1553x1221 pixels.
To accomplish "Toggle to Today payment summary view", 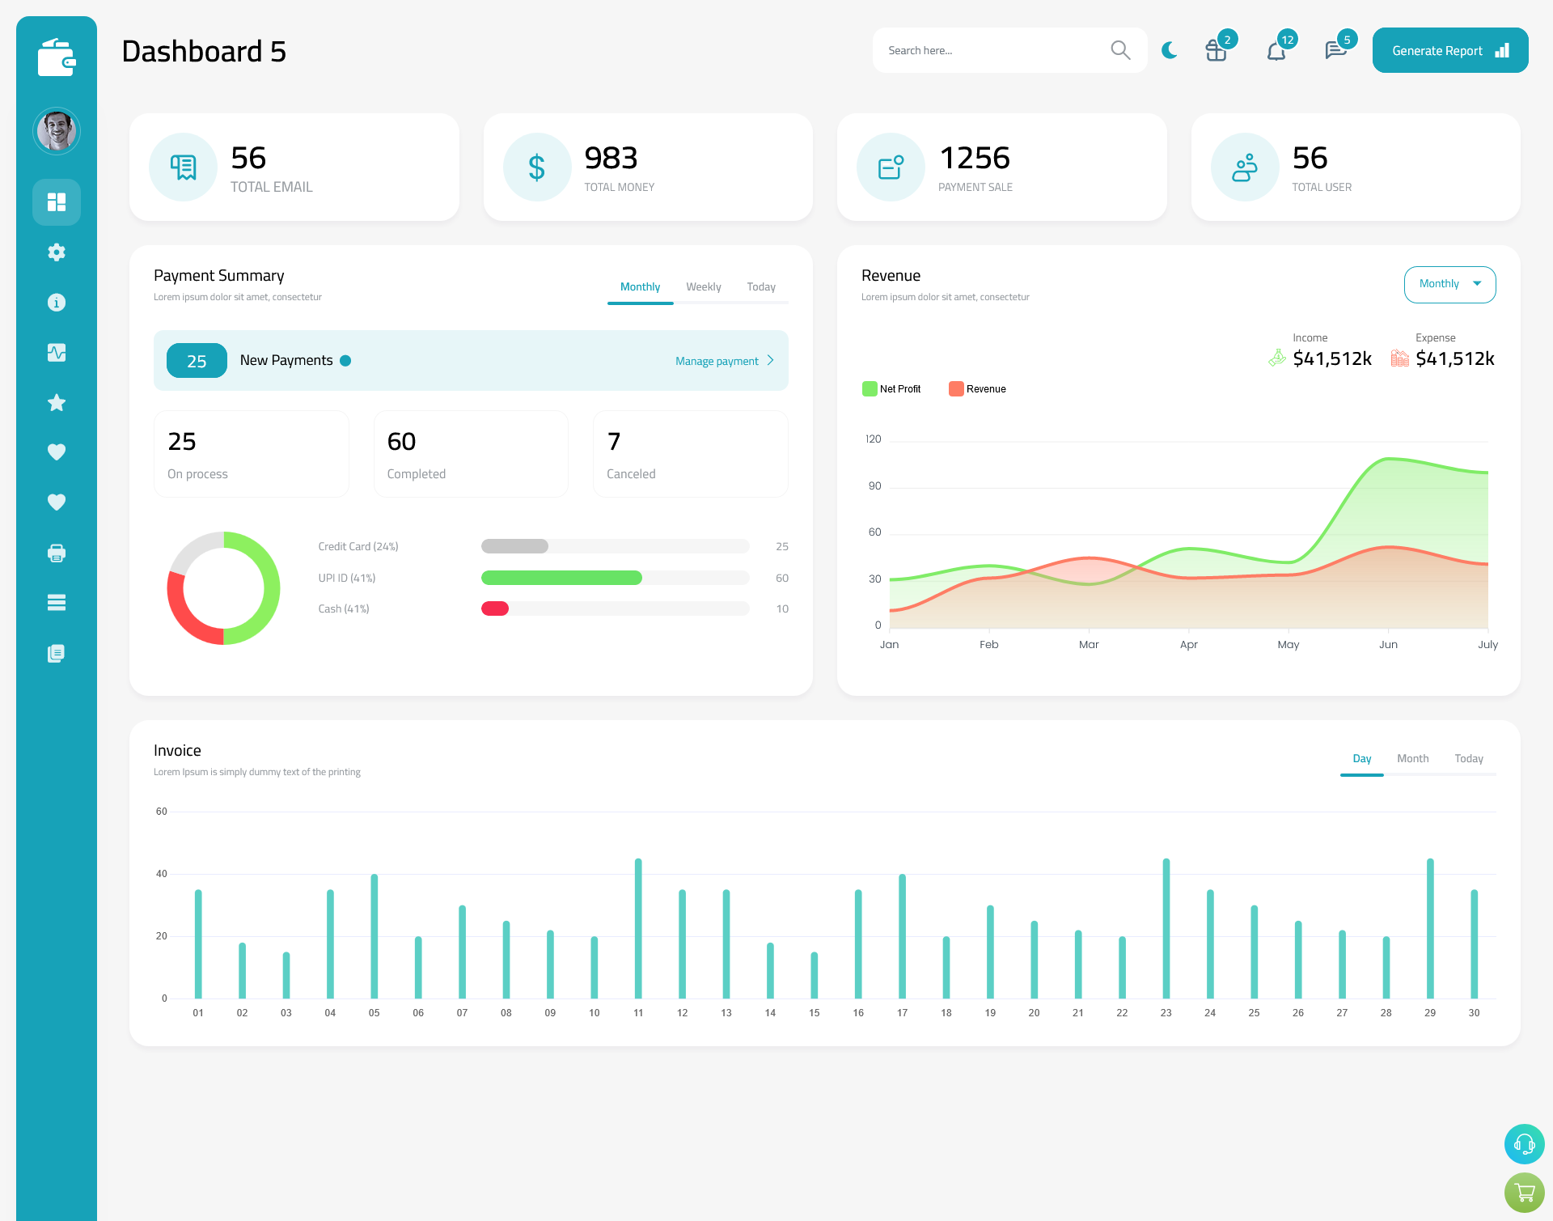I will coord(761,286).
